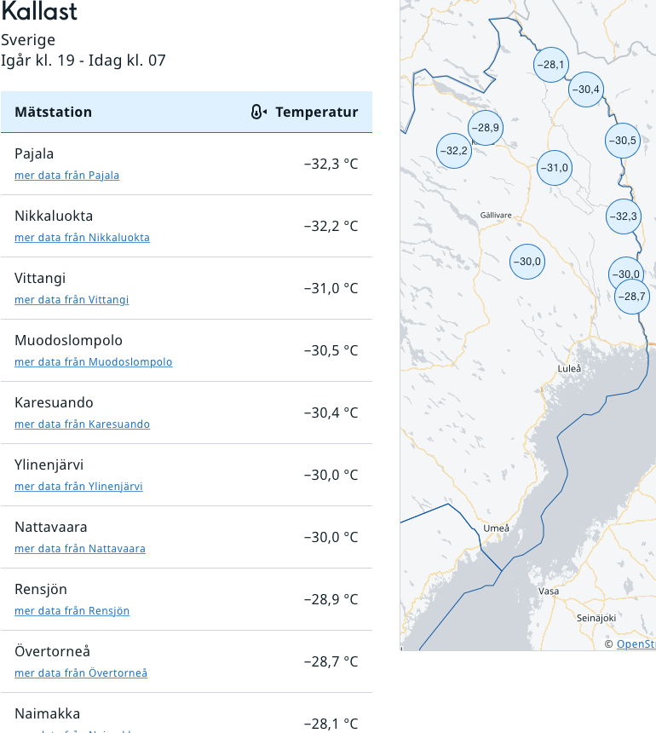Click the −28,7 marker on the map

click(x=631, y=297)
